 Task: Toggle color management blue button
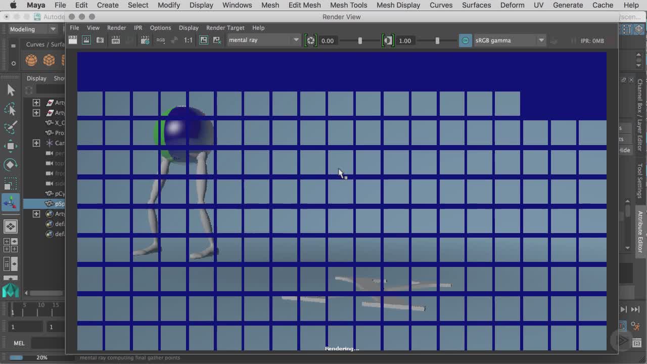pyautogui.click(x=465, y=40)
